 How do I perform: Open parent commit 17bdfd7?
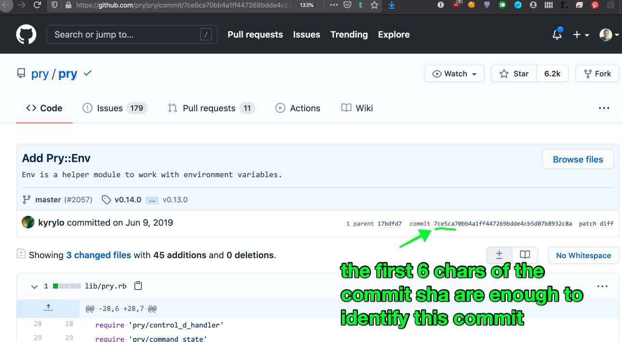(x=390, y=224)
